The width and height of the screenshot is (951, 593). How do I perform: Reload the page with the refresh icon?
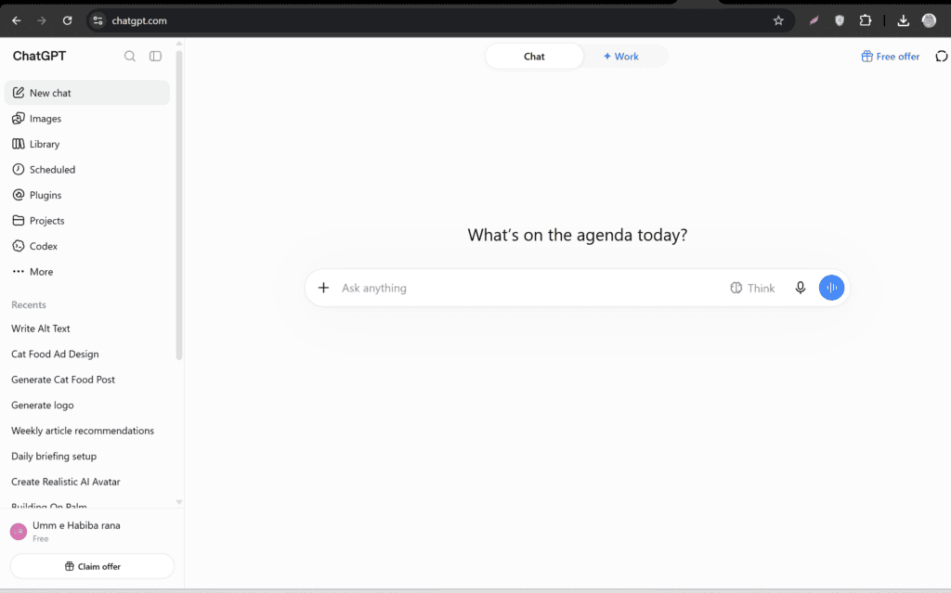67,20
